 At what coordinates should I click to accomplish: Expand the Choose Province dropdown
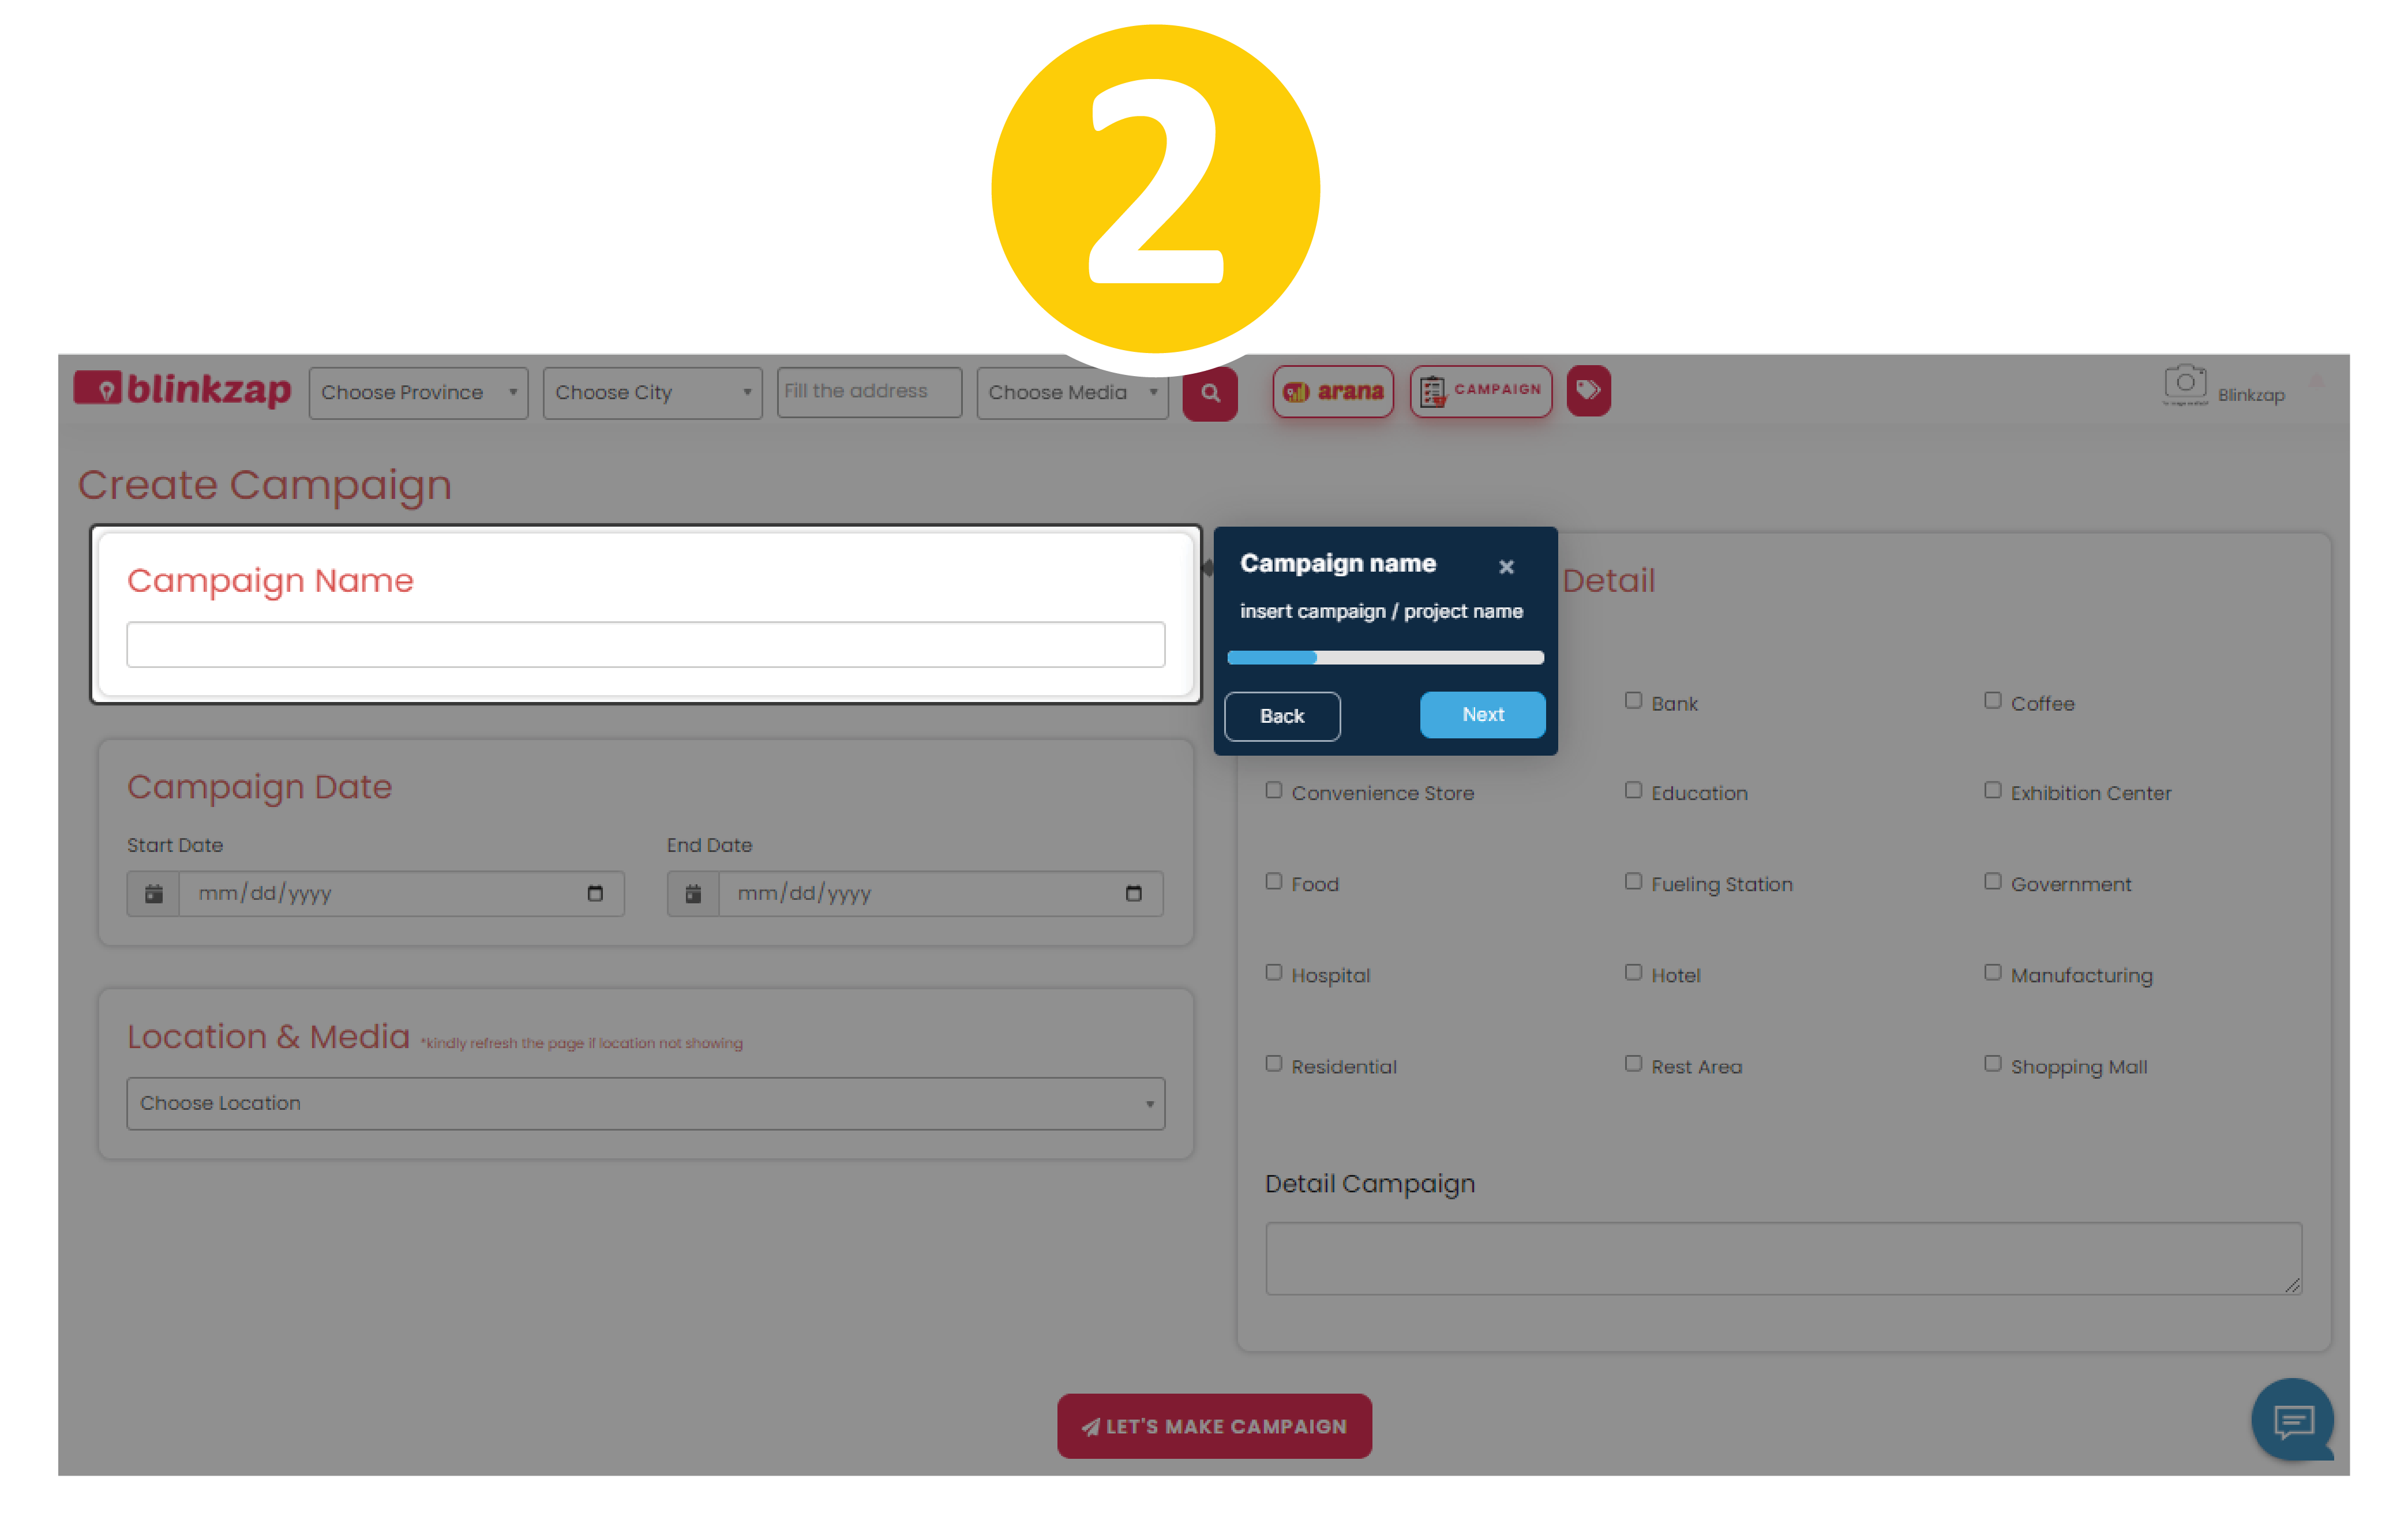pyautogui.click(x=418, y=393)
